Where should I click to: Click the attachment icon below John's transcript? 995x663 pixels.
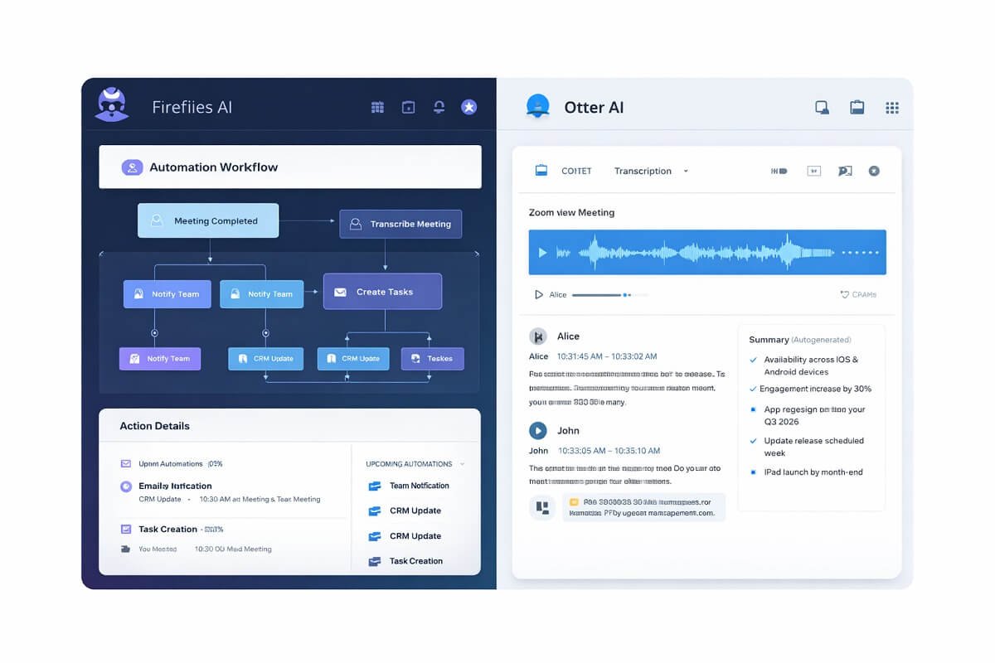(543, 507)
